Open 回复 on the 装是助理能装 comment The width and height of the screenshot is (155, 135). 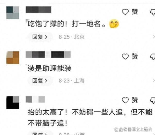[40, 81]
